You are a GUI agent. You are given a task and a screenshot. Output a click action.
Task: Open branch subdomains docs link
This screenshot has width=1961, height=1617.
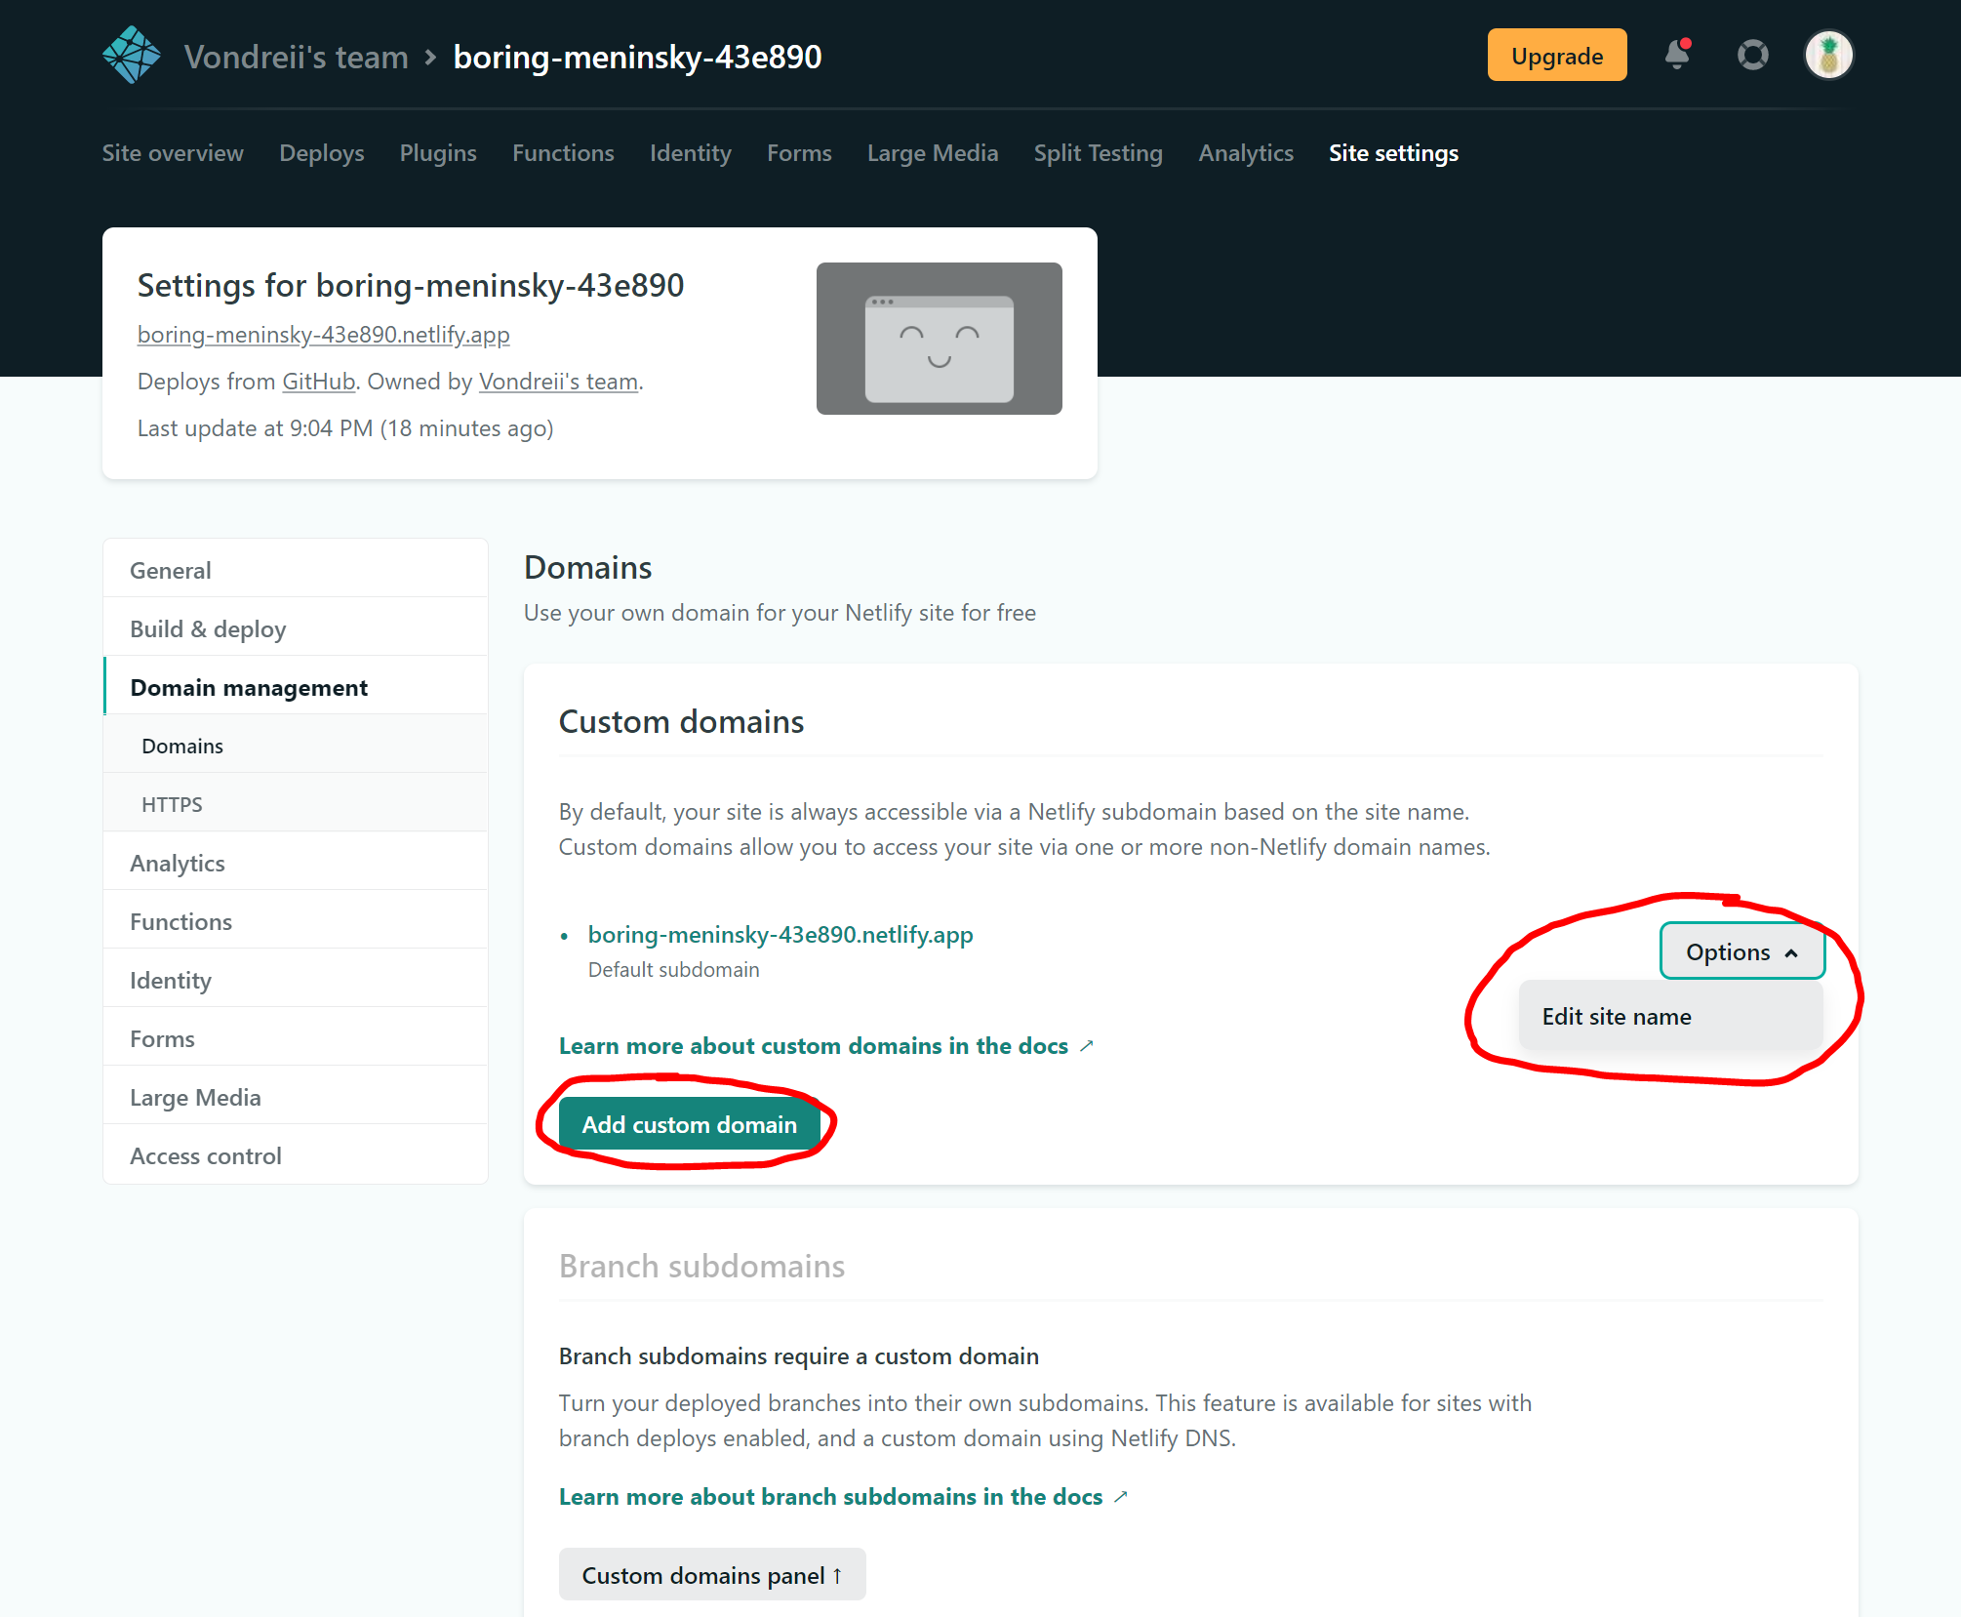coord(843,1496)
